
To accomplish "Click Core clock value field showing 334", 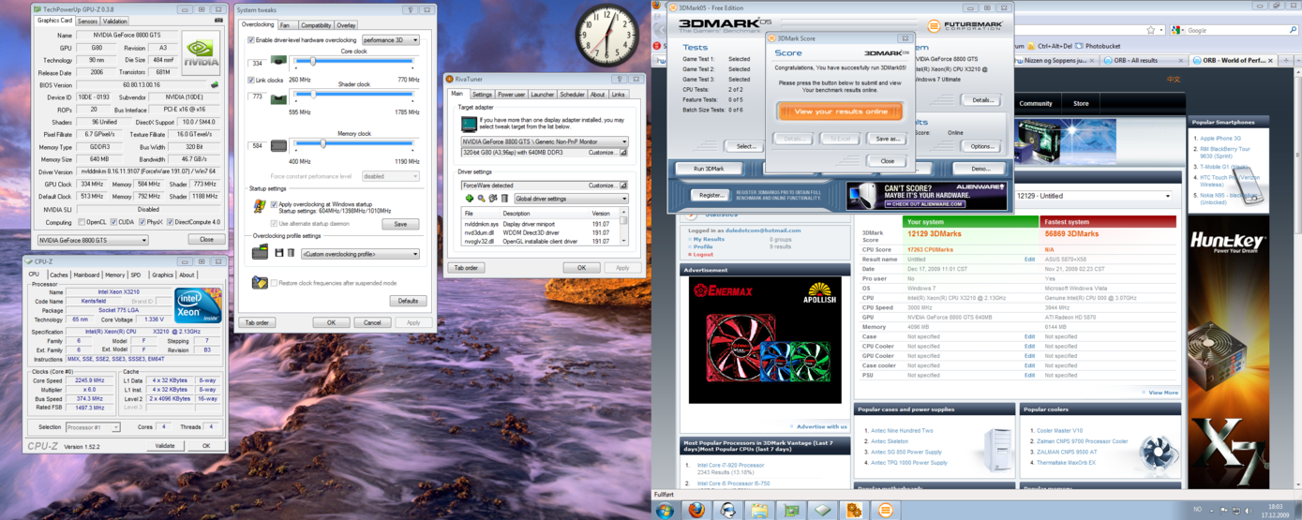I will (257, 63).
